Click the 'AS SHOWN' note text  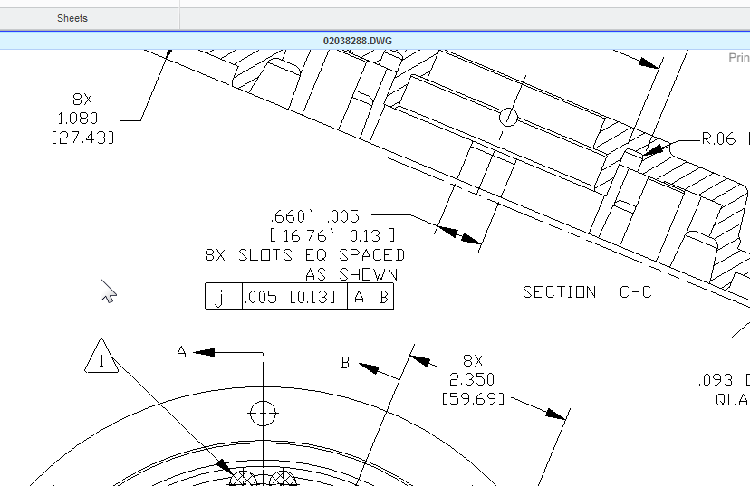351,275
